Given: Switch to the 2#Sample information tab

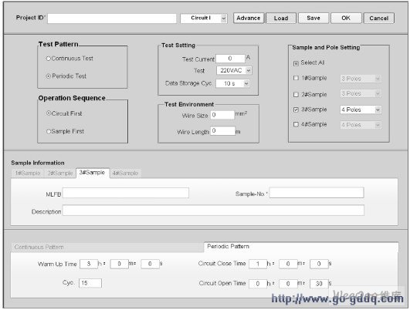Looking at the screenshot, I should tap(60, 174).
